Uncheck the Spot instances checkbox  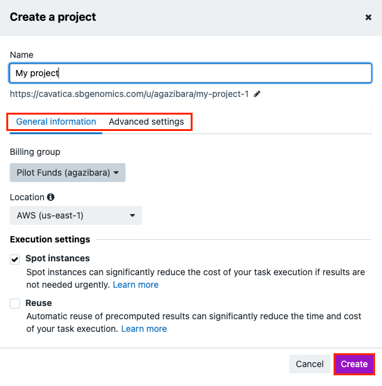pyautogui.click(x=15, y=259)
